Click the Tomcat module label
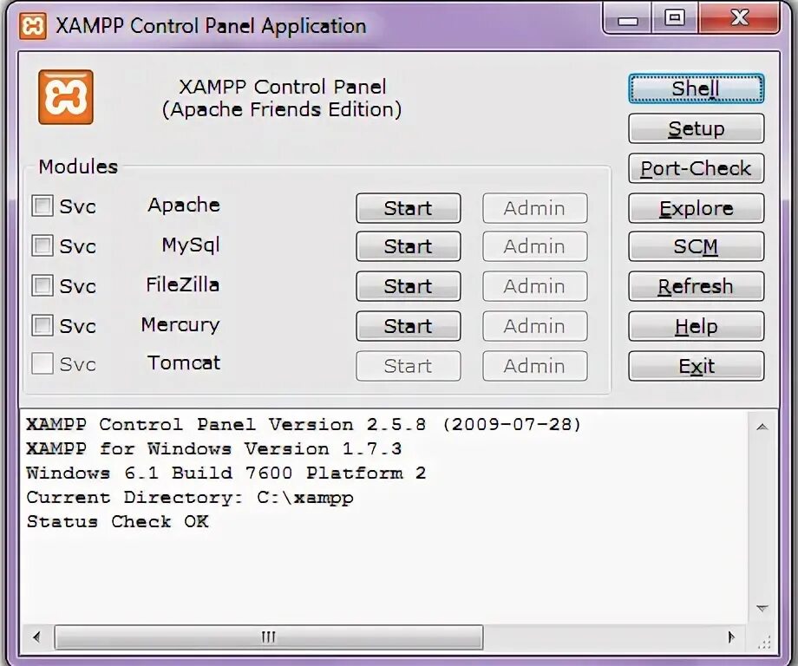 coord(184,362)
